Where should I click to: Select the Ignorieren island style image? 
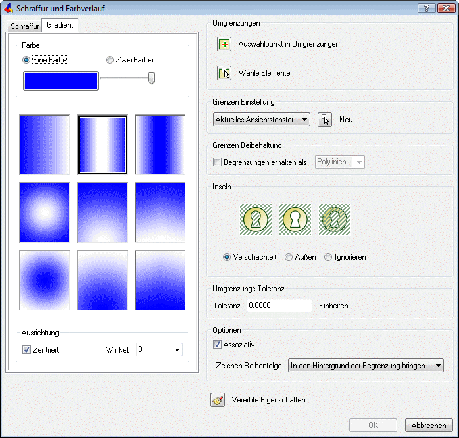[x=335, y=220]
